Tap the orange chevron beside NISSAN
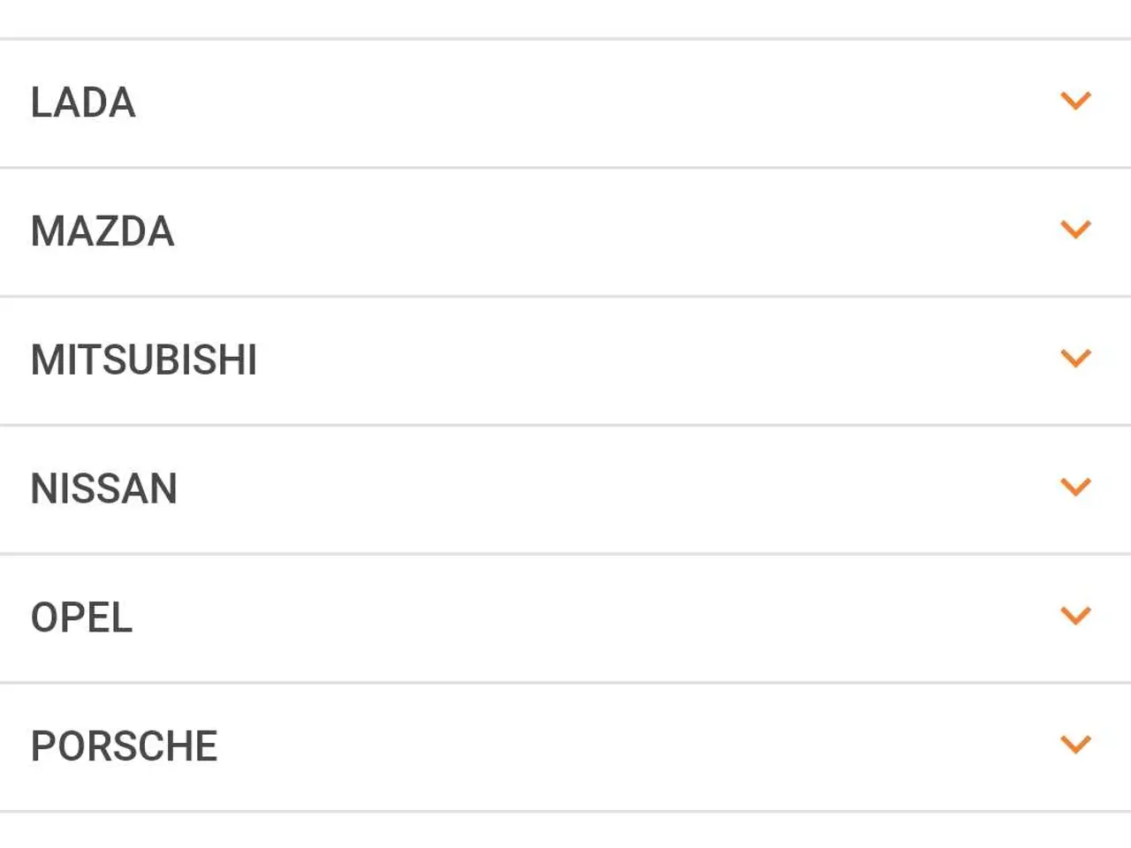 (x=1075, y=488)
